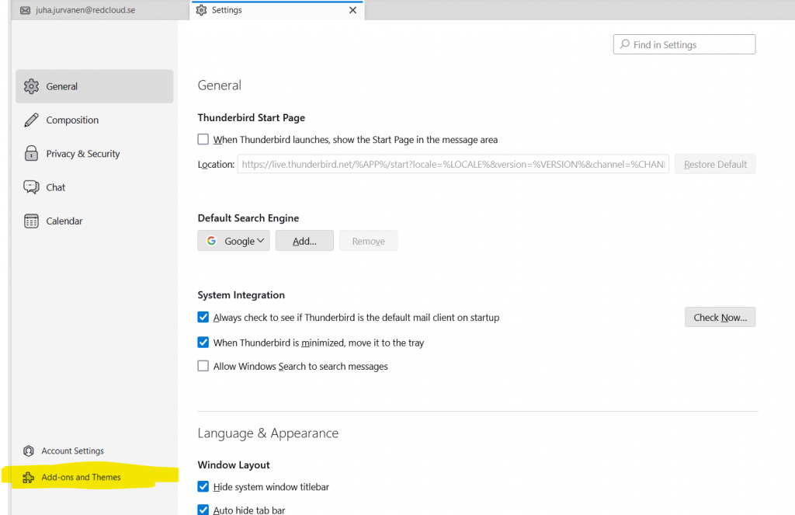The image size is (795, 515).
Task: Open the Default Search Engine dropdown
Action: click(x=233, y=241)
